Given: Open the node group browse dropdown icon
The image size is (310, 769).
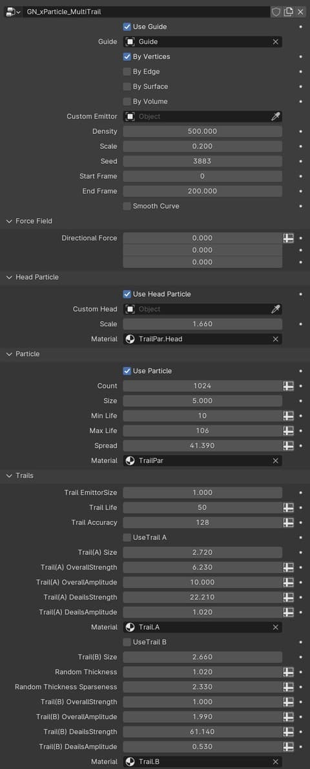Looking at the screenshot, I should (12, 12).
